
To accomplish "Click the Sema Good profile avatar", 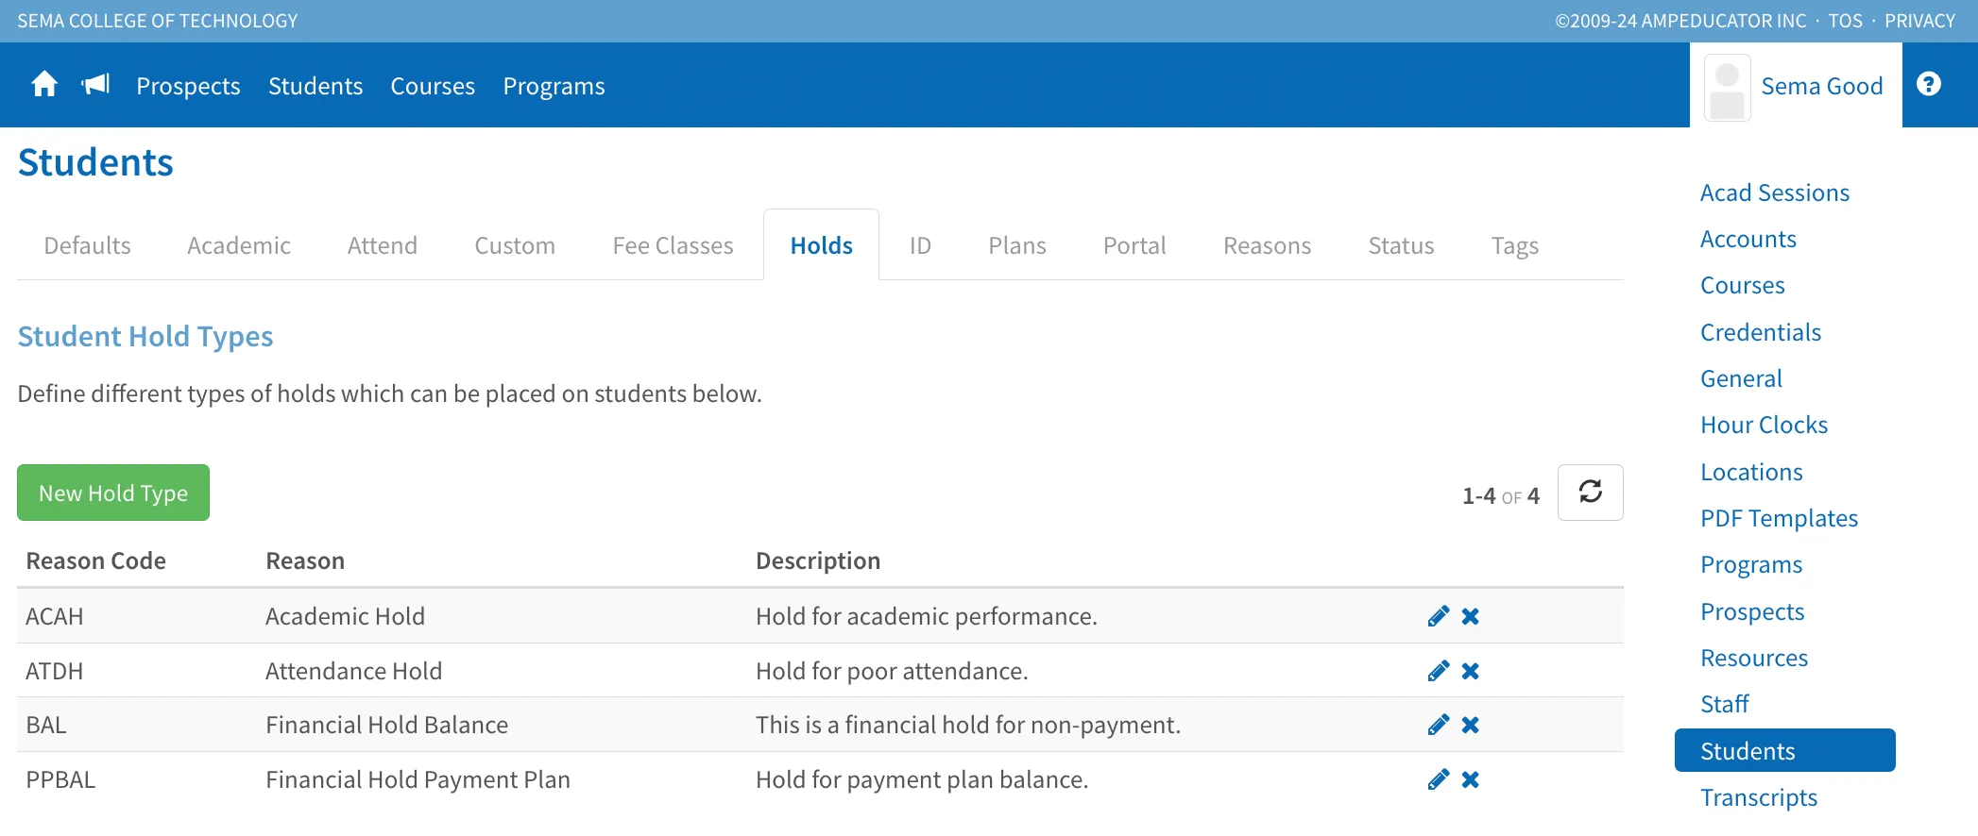I will click(x=1727, y=87).
